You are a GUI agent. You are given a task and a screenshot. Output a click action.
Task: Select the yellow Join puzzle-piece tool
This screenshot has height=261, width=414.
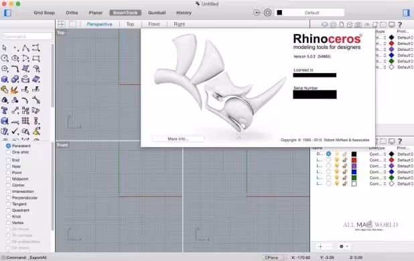5,90
